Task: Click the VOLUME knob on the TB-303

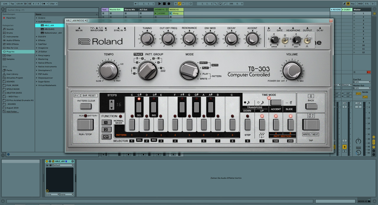Action: pyautogui.click(x=292, y=70)
